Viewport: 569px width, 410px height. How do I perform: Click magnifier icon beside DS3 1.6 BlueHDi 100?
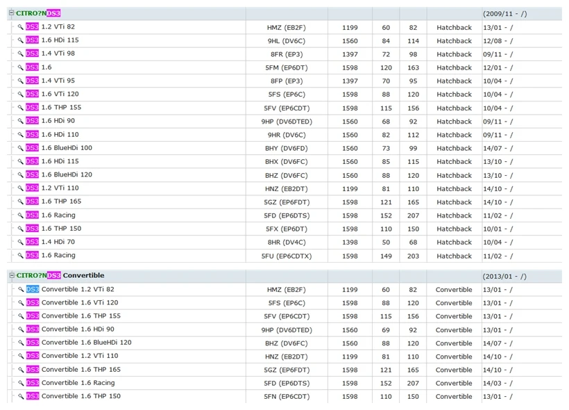click(x=21, y=148)
